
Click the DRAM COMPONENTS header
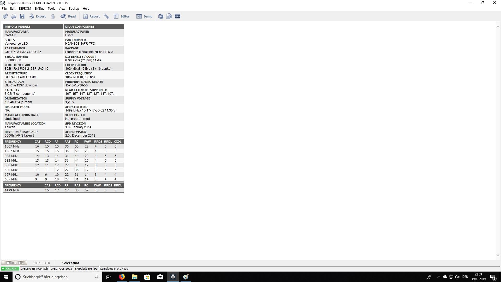click(x=94, y=26)
